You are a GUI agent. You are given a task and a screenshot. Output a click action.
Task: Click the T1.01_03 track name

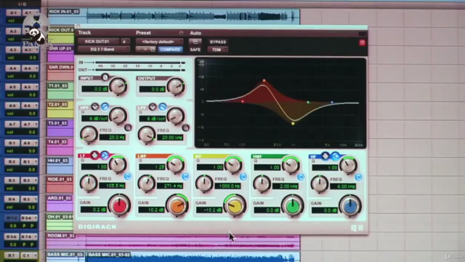58,86
